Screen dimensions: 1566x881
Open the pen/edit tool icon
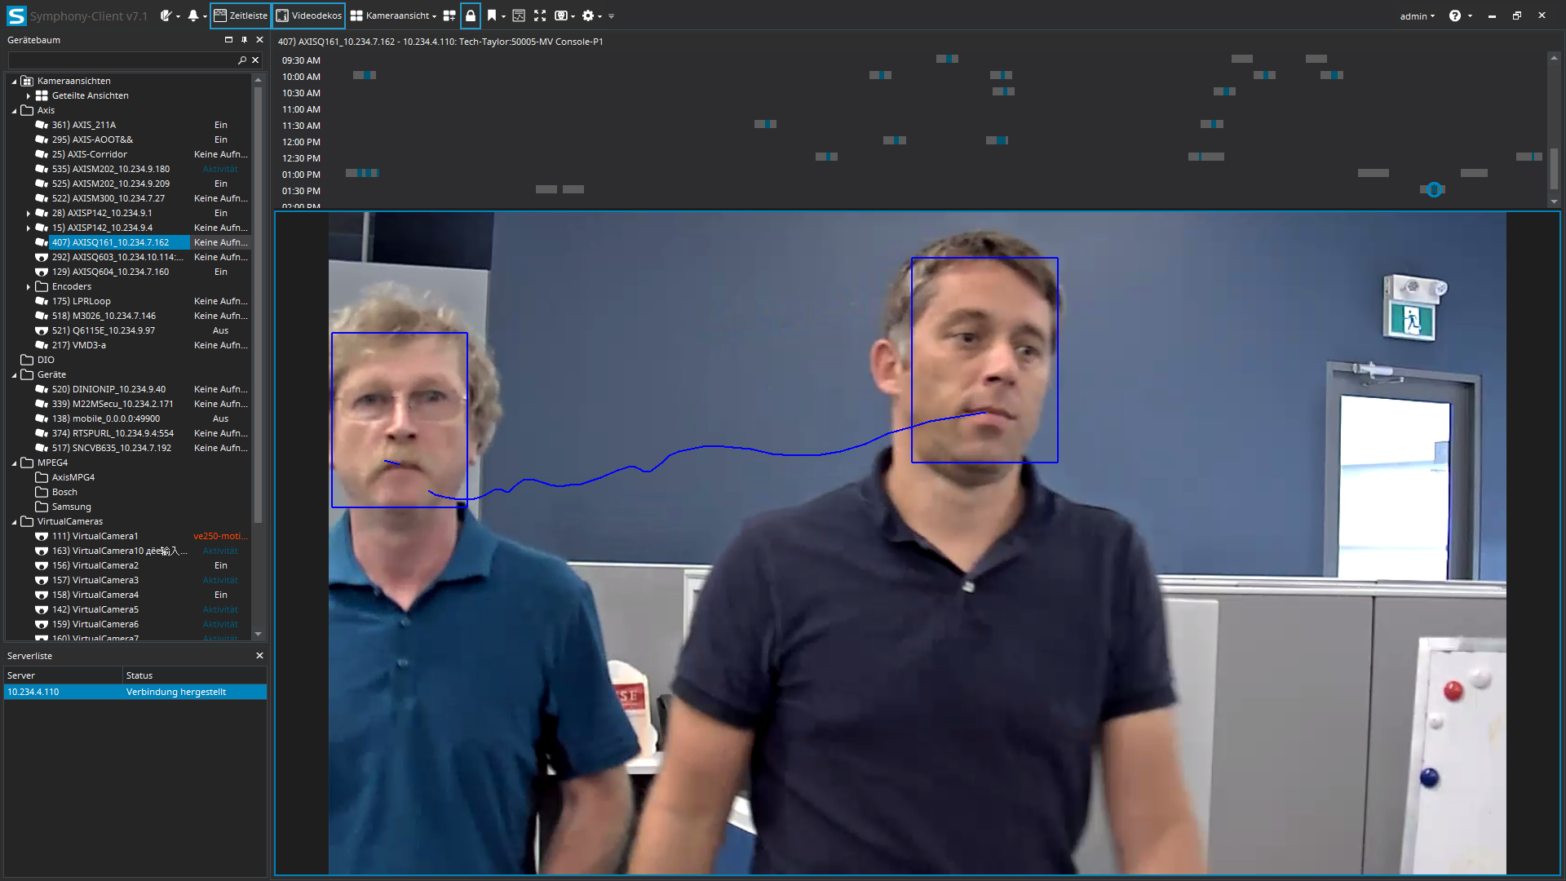pos(166,15)
